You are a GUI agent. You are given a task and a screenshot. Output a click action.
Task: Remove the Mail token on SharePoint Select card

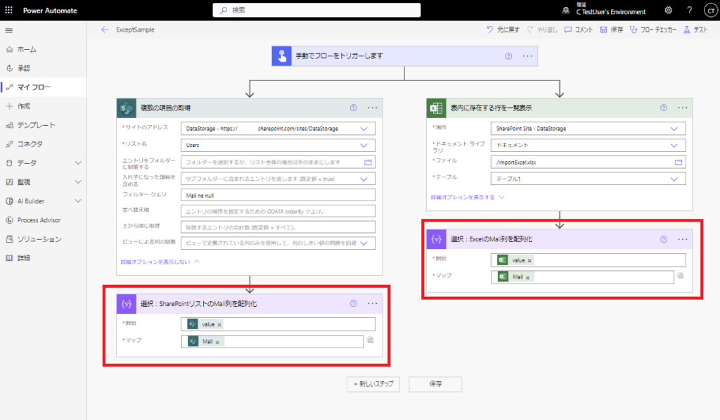[217, 342]
